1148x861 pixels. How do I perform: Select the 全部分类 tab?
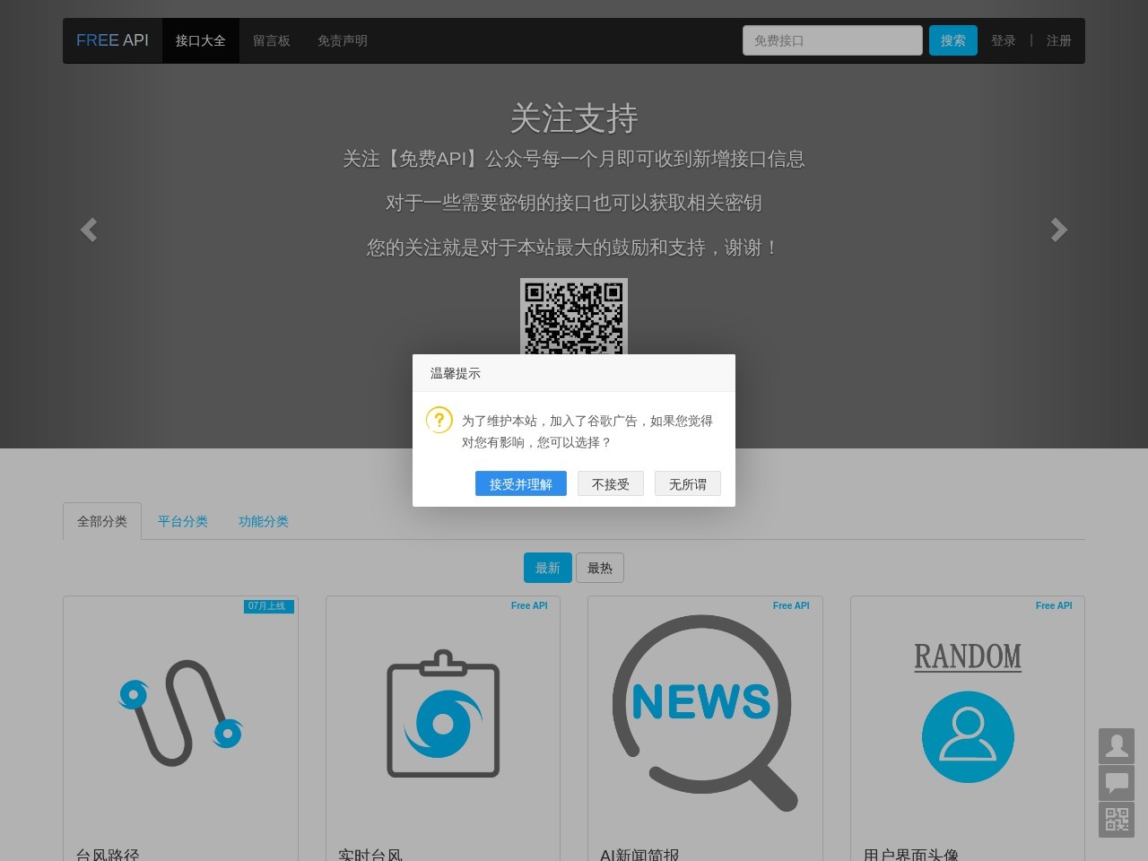102,521
